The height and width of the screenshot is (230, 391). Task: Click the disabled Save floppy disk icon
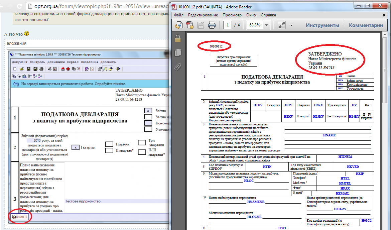click(201, 25)
